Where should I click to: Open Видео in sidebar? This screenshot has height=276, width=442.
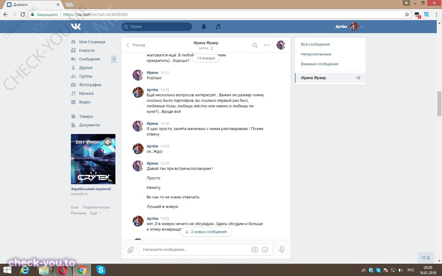85,102
